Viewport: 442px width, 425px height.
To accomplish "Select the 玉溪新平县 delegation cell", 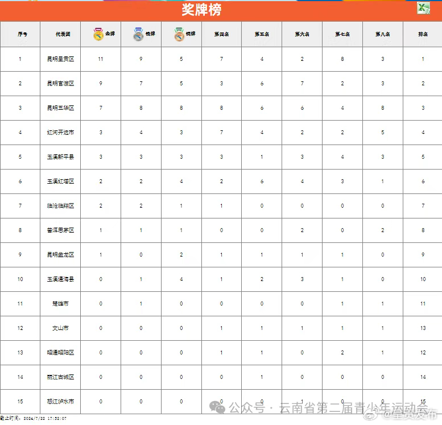I will 60,157.
